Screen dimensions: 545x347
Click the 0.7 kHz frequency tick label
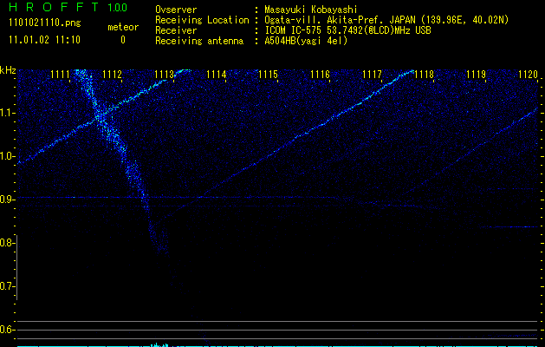(7, 286)
